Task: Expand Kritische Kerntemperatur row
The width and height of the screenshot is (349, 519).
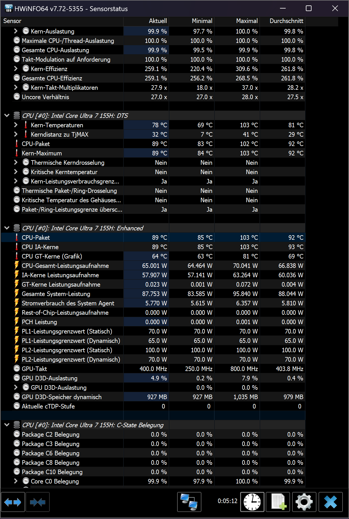Action: click(x=16, y=172)
